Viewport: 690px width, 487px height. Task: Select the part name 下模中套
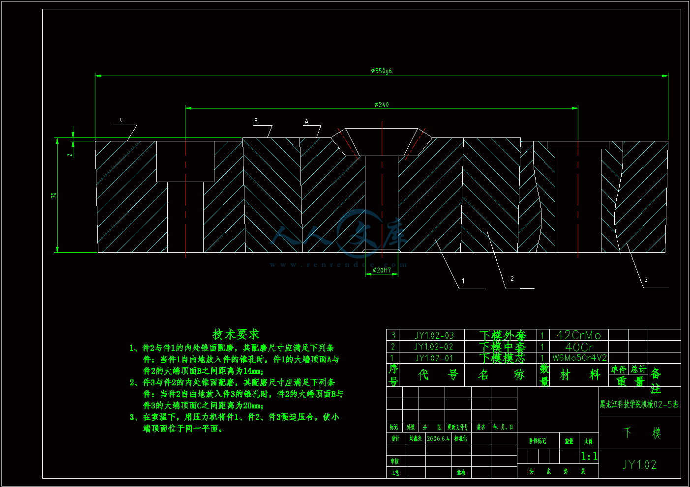pyautogui.click(x=503, y=347)
